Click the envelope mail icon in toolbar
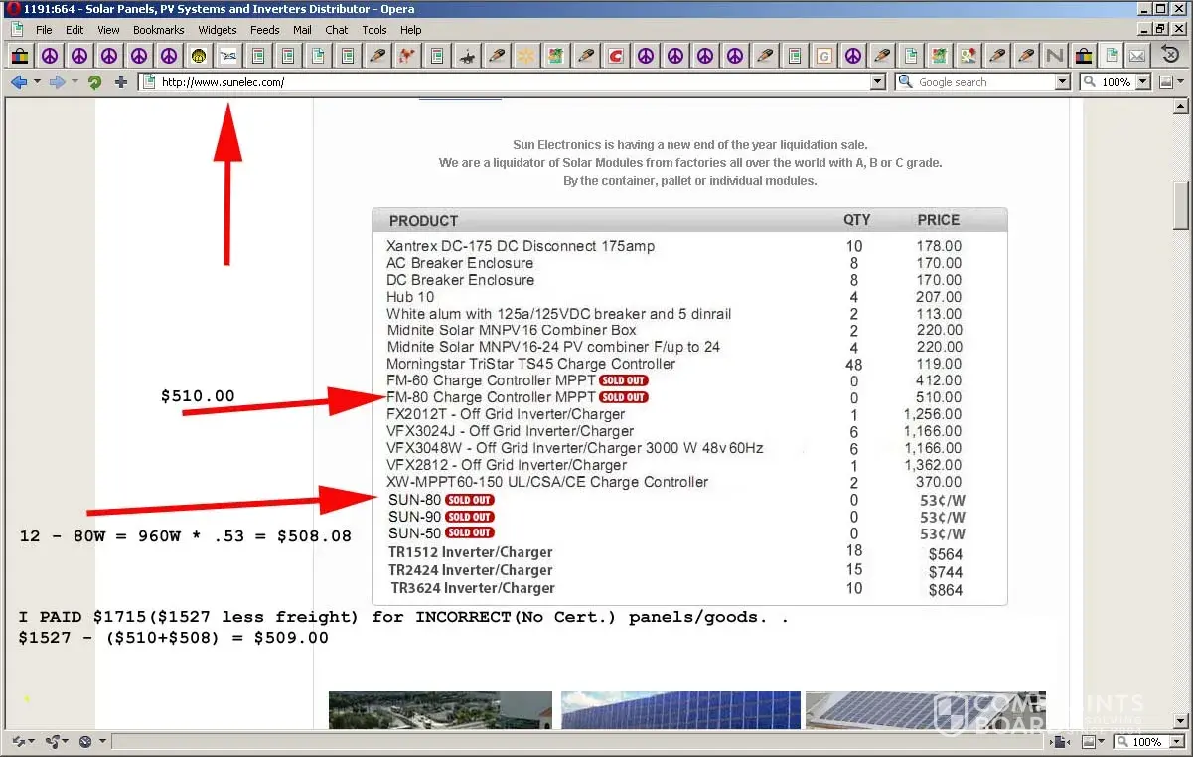This screenshot has width=1193, height=757. click(x=1137, y=56)
